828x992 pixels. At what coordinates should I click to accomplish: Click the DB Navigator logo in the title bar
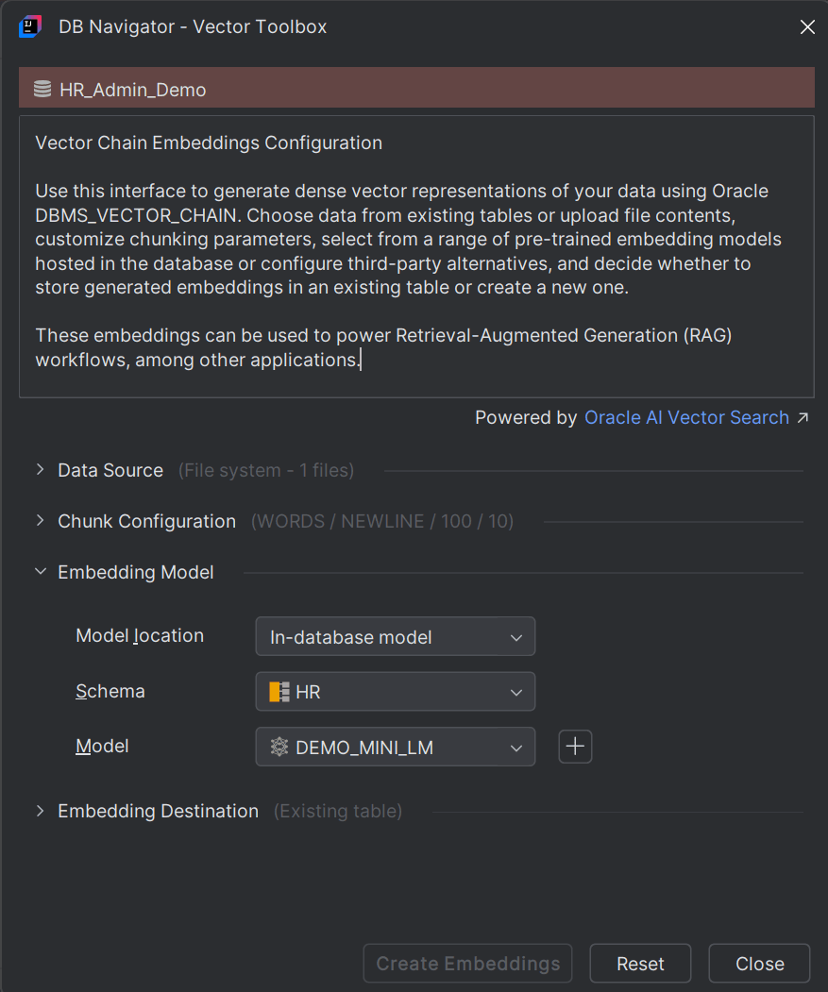[28, 26]
